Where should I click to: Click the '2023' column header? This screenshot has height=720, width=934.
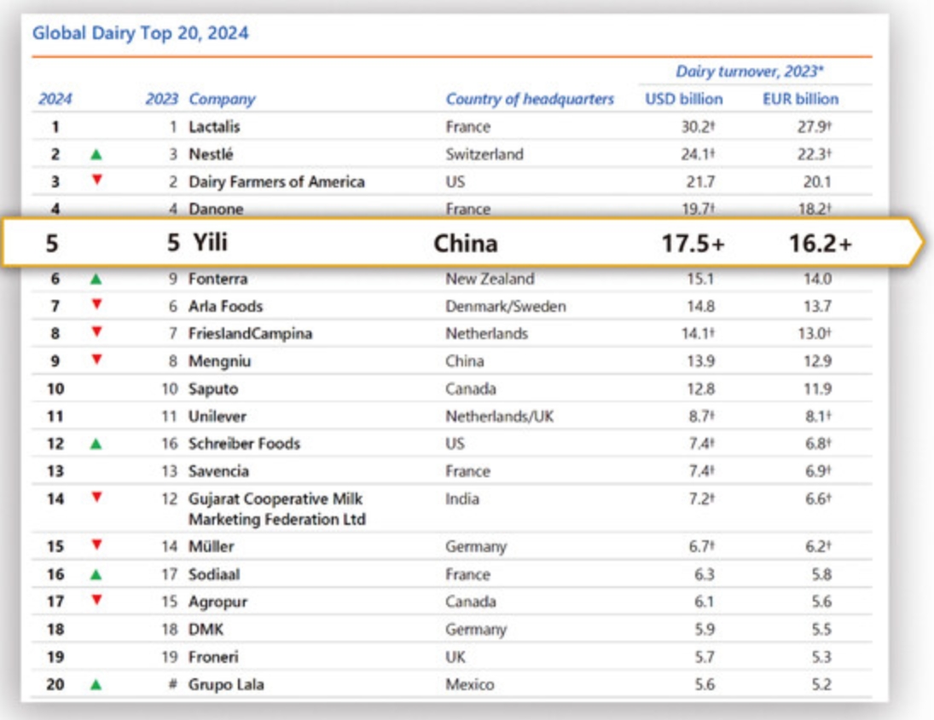pyautogui.click(x=161, y=99)
